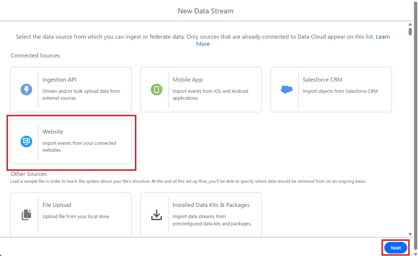
Task: Click the Installed Data Kits download icon
Action: pos(157,215)
